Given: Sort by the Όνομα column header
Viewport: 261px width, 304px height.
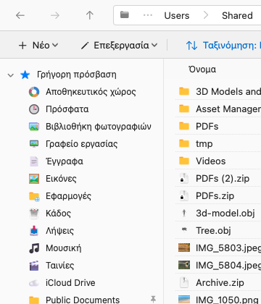Looking at the screenshot, I should [202, 69].
